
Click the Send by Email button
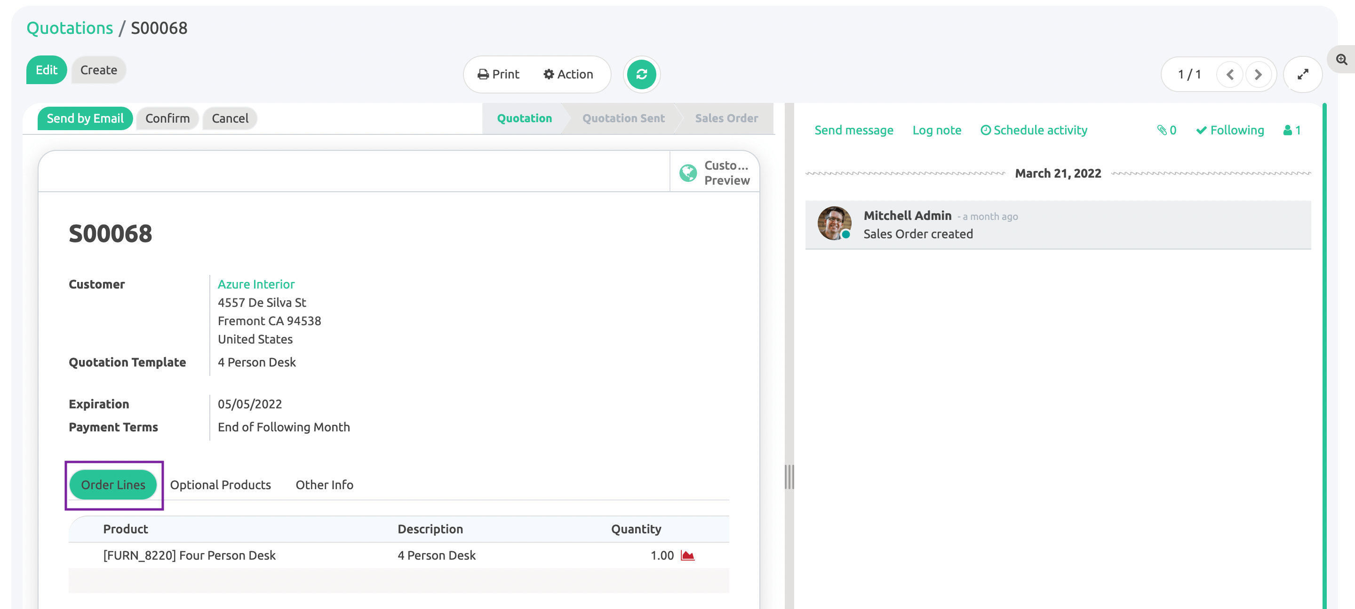click(85, 119)
